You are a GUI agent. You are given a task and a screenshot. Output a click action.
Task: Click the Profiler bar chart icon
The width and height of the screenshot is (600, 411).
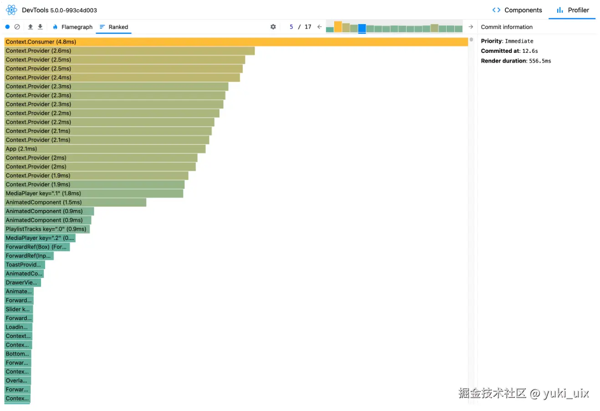click(x=559, y=10)
